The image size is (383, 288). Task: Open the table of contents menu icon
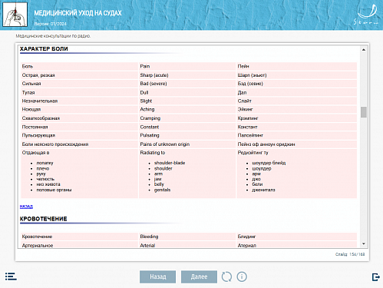[x=11, y=276]
